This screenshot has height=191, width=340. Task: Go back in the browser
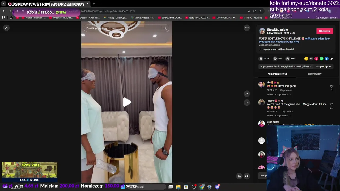pos(4,11)
